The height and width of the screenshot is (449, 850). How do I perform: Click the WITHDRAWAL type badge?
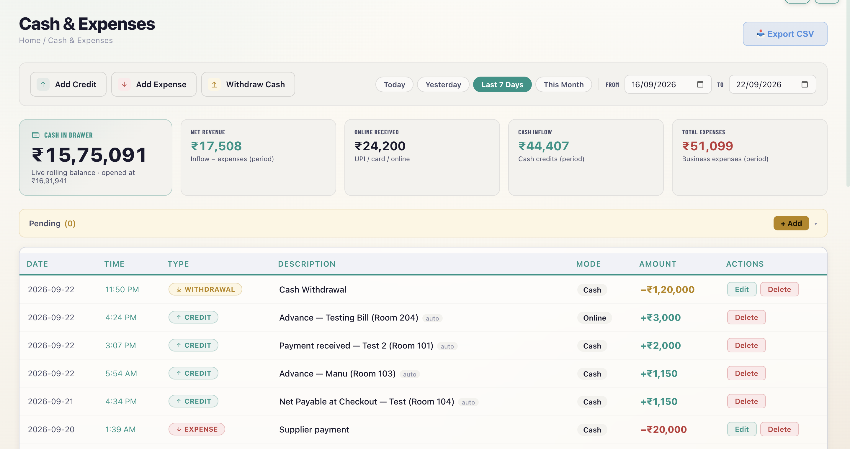point(205,289)
